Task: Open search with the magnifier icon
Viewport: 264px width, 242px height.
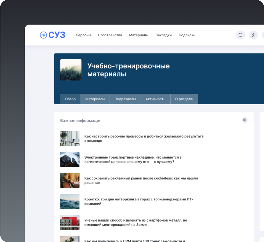Action: coord(240,35)
